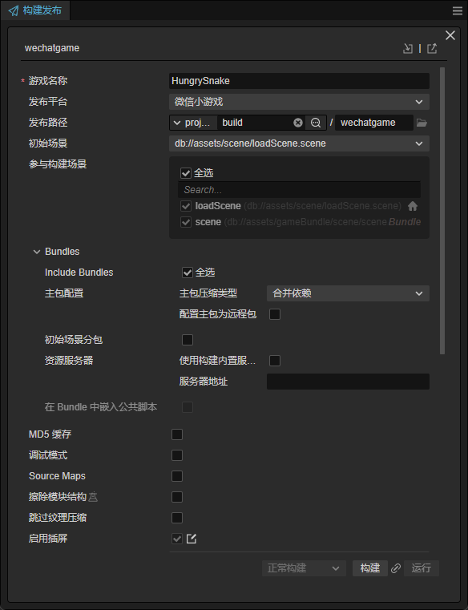Click the vertical scrollbar of the panel

tap(442, 211)
